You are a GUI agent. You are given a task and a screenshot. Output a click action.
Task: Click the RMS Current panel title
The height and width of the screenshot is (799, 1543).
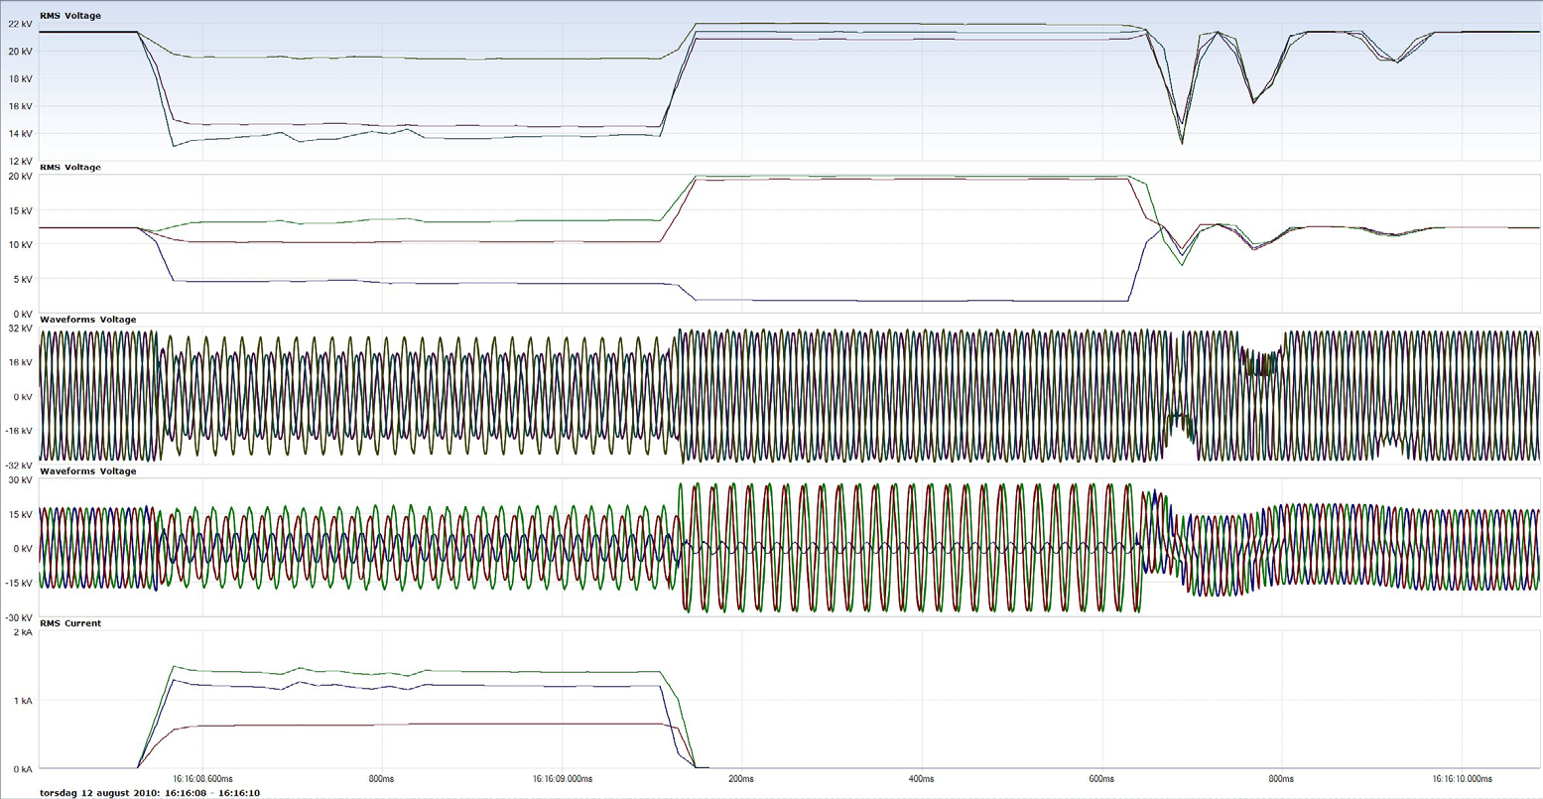click(x=69, y=623)
